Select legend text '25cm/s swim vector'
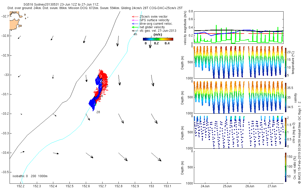303x189 pixels. click(x=153, y=17)
